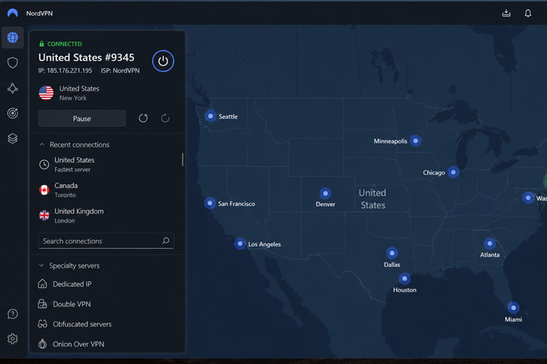Click the Chicago server pin

tap(453, 172)
